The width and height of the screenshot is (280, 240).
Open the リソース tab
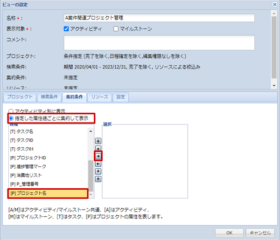click(100, 97)
